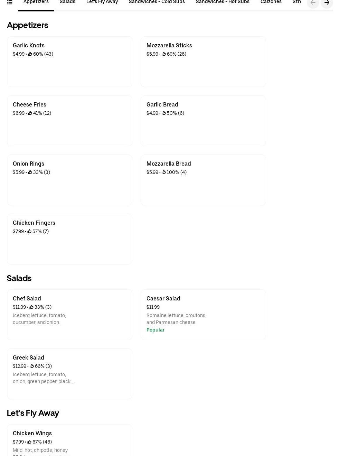The height and width of the screenshot is (456, 340).
Task: Click thumbs-up icon on Cheese Fries
Action: pyautogui.click(x=30, y=113)
